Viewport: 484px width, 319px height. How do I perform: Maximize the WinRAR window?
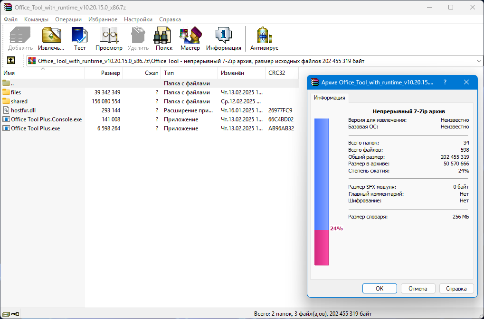[451, 7]
